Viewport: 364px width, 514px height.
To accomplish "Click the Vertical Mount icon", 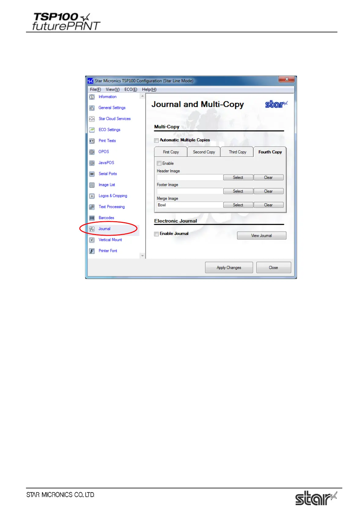I will click(x=92, y=240).
